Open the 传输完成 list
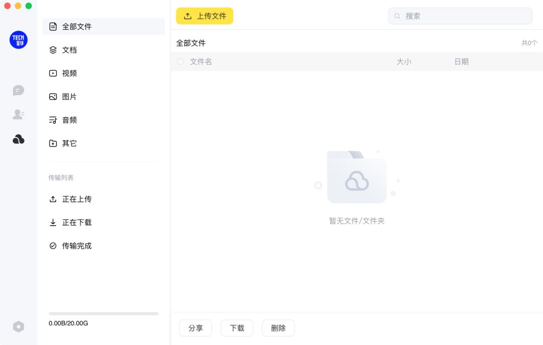This screenshot has width=543, height=345. (x=76, y=246)
